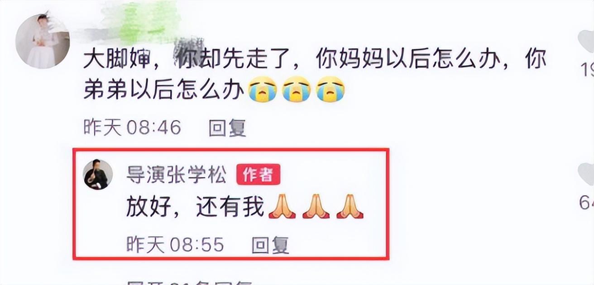Select the middle crying face emoji
Image resolution: width=594 pixels, height=285 pixels.
(x=296, y=89)
